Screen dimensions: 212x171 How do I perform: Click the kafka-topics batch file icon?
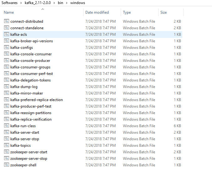click(7, 146)
